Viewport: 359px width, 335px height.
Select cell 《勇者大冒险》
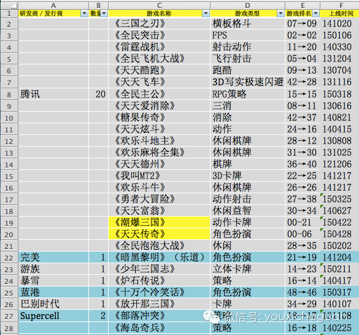pyautogui.click(x=160, y=199)
